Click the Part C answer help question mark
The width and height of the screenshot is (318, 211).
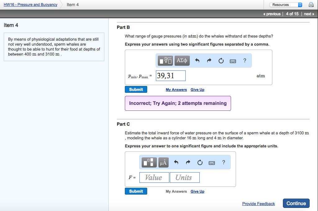224,162
